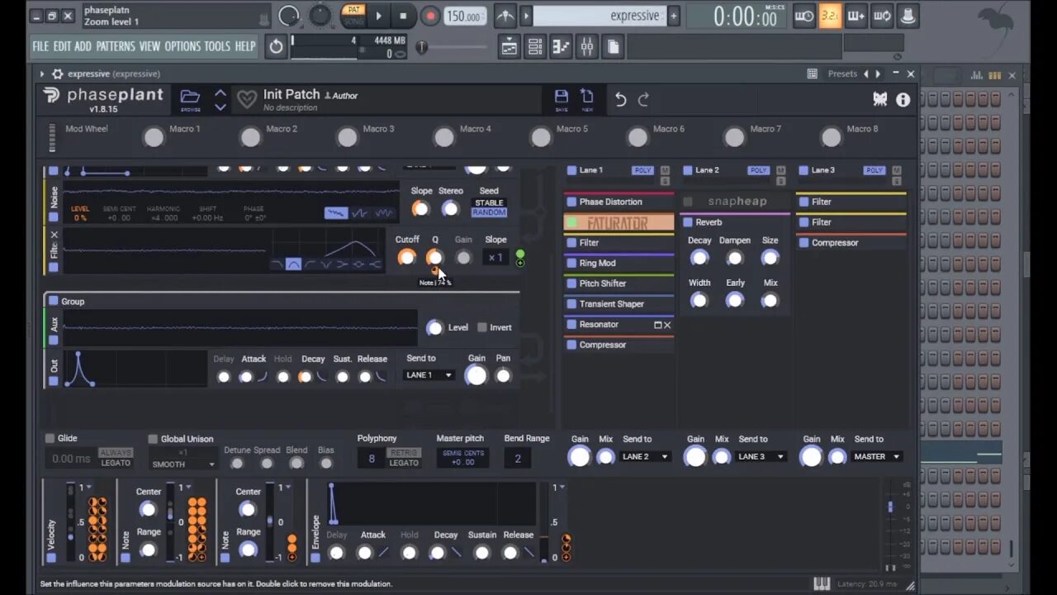Adjust the Macro 1 knob

[154, 137]
